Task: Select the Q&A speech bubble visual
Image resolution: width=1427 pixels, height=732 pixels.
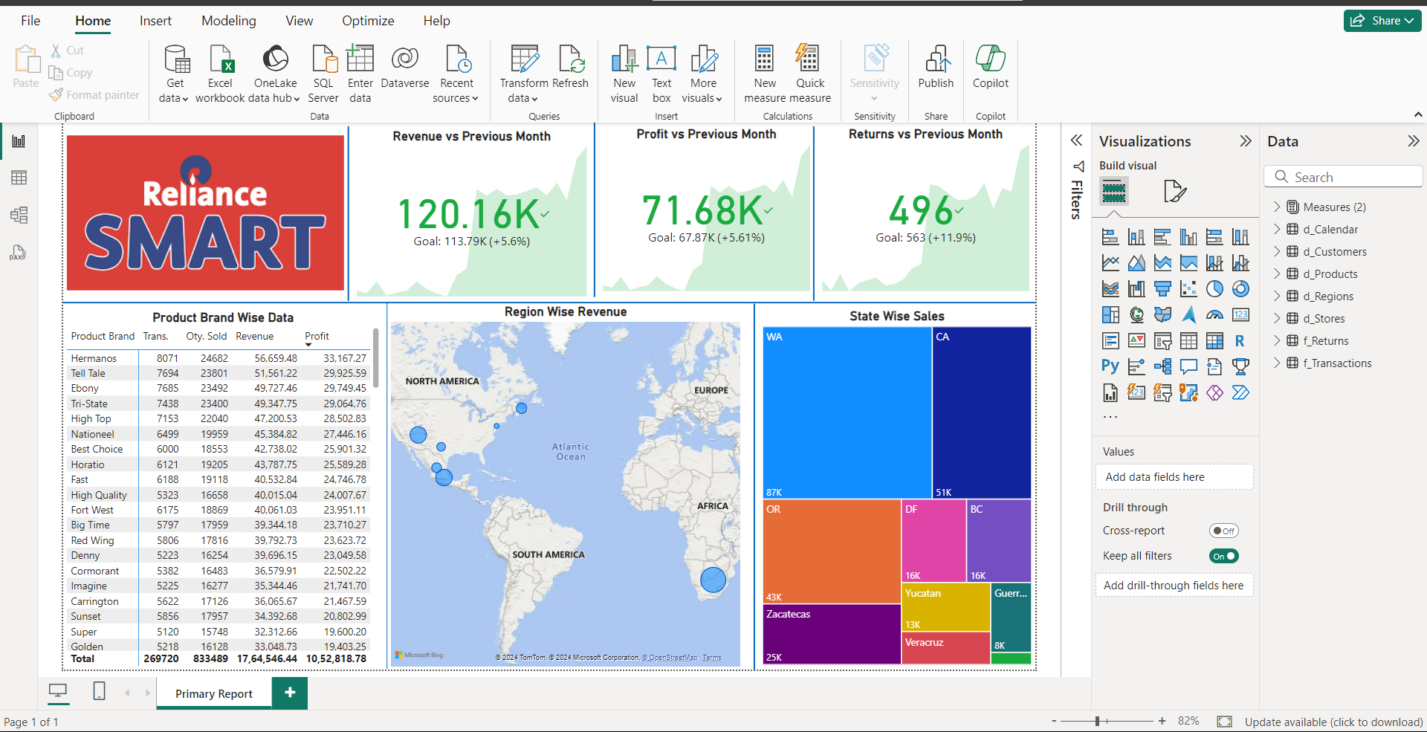Action: (1188, 366)
